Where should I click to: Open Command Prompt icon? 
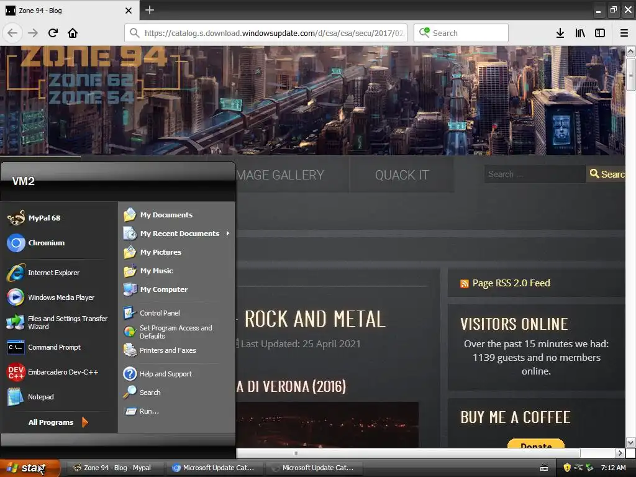(16, 347)
